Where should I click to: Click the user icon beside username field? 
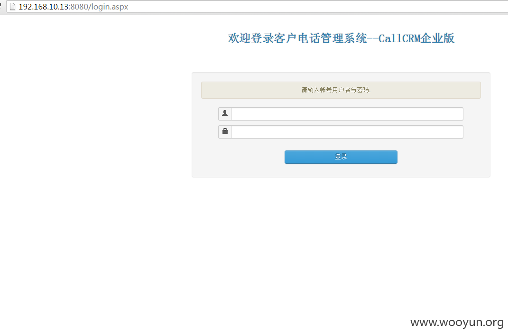225,113
